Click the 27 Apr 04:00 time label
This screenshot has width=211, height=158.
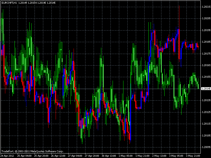coord(75,156)
